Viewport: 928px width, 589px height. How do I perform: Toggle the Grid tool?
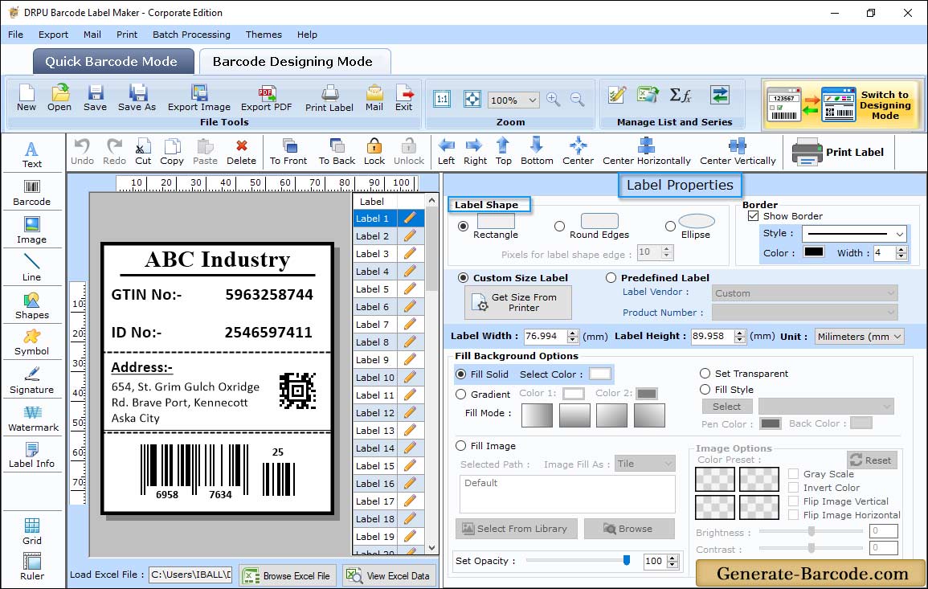(x=32, y=531)
